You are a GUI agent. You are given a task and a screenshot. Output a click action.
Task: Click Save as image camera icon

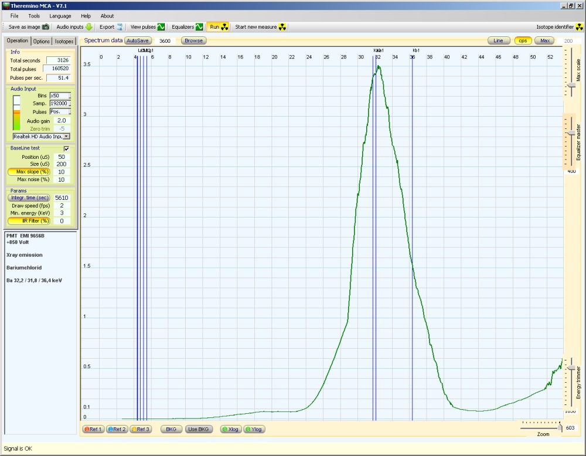point(46,27)
